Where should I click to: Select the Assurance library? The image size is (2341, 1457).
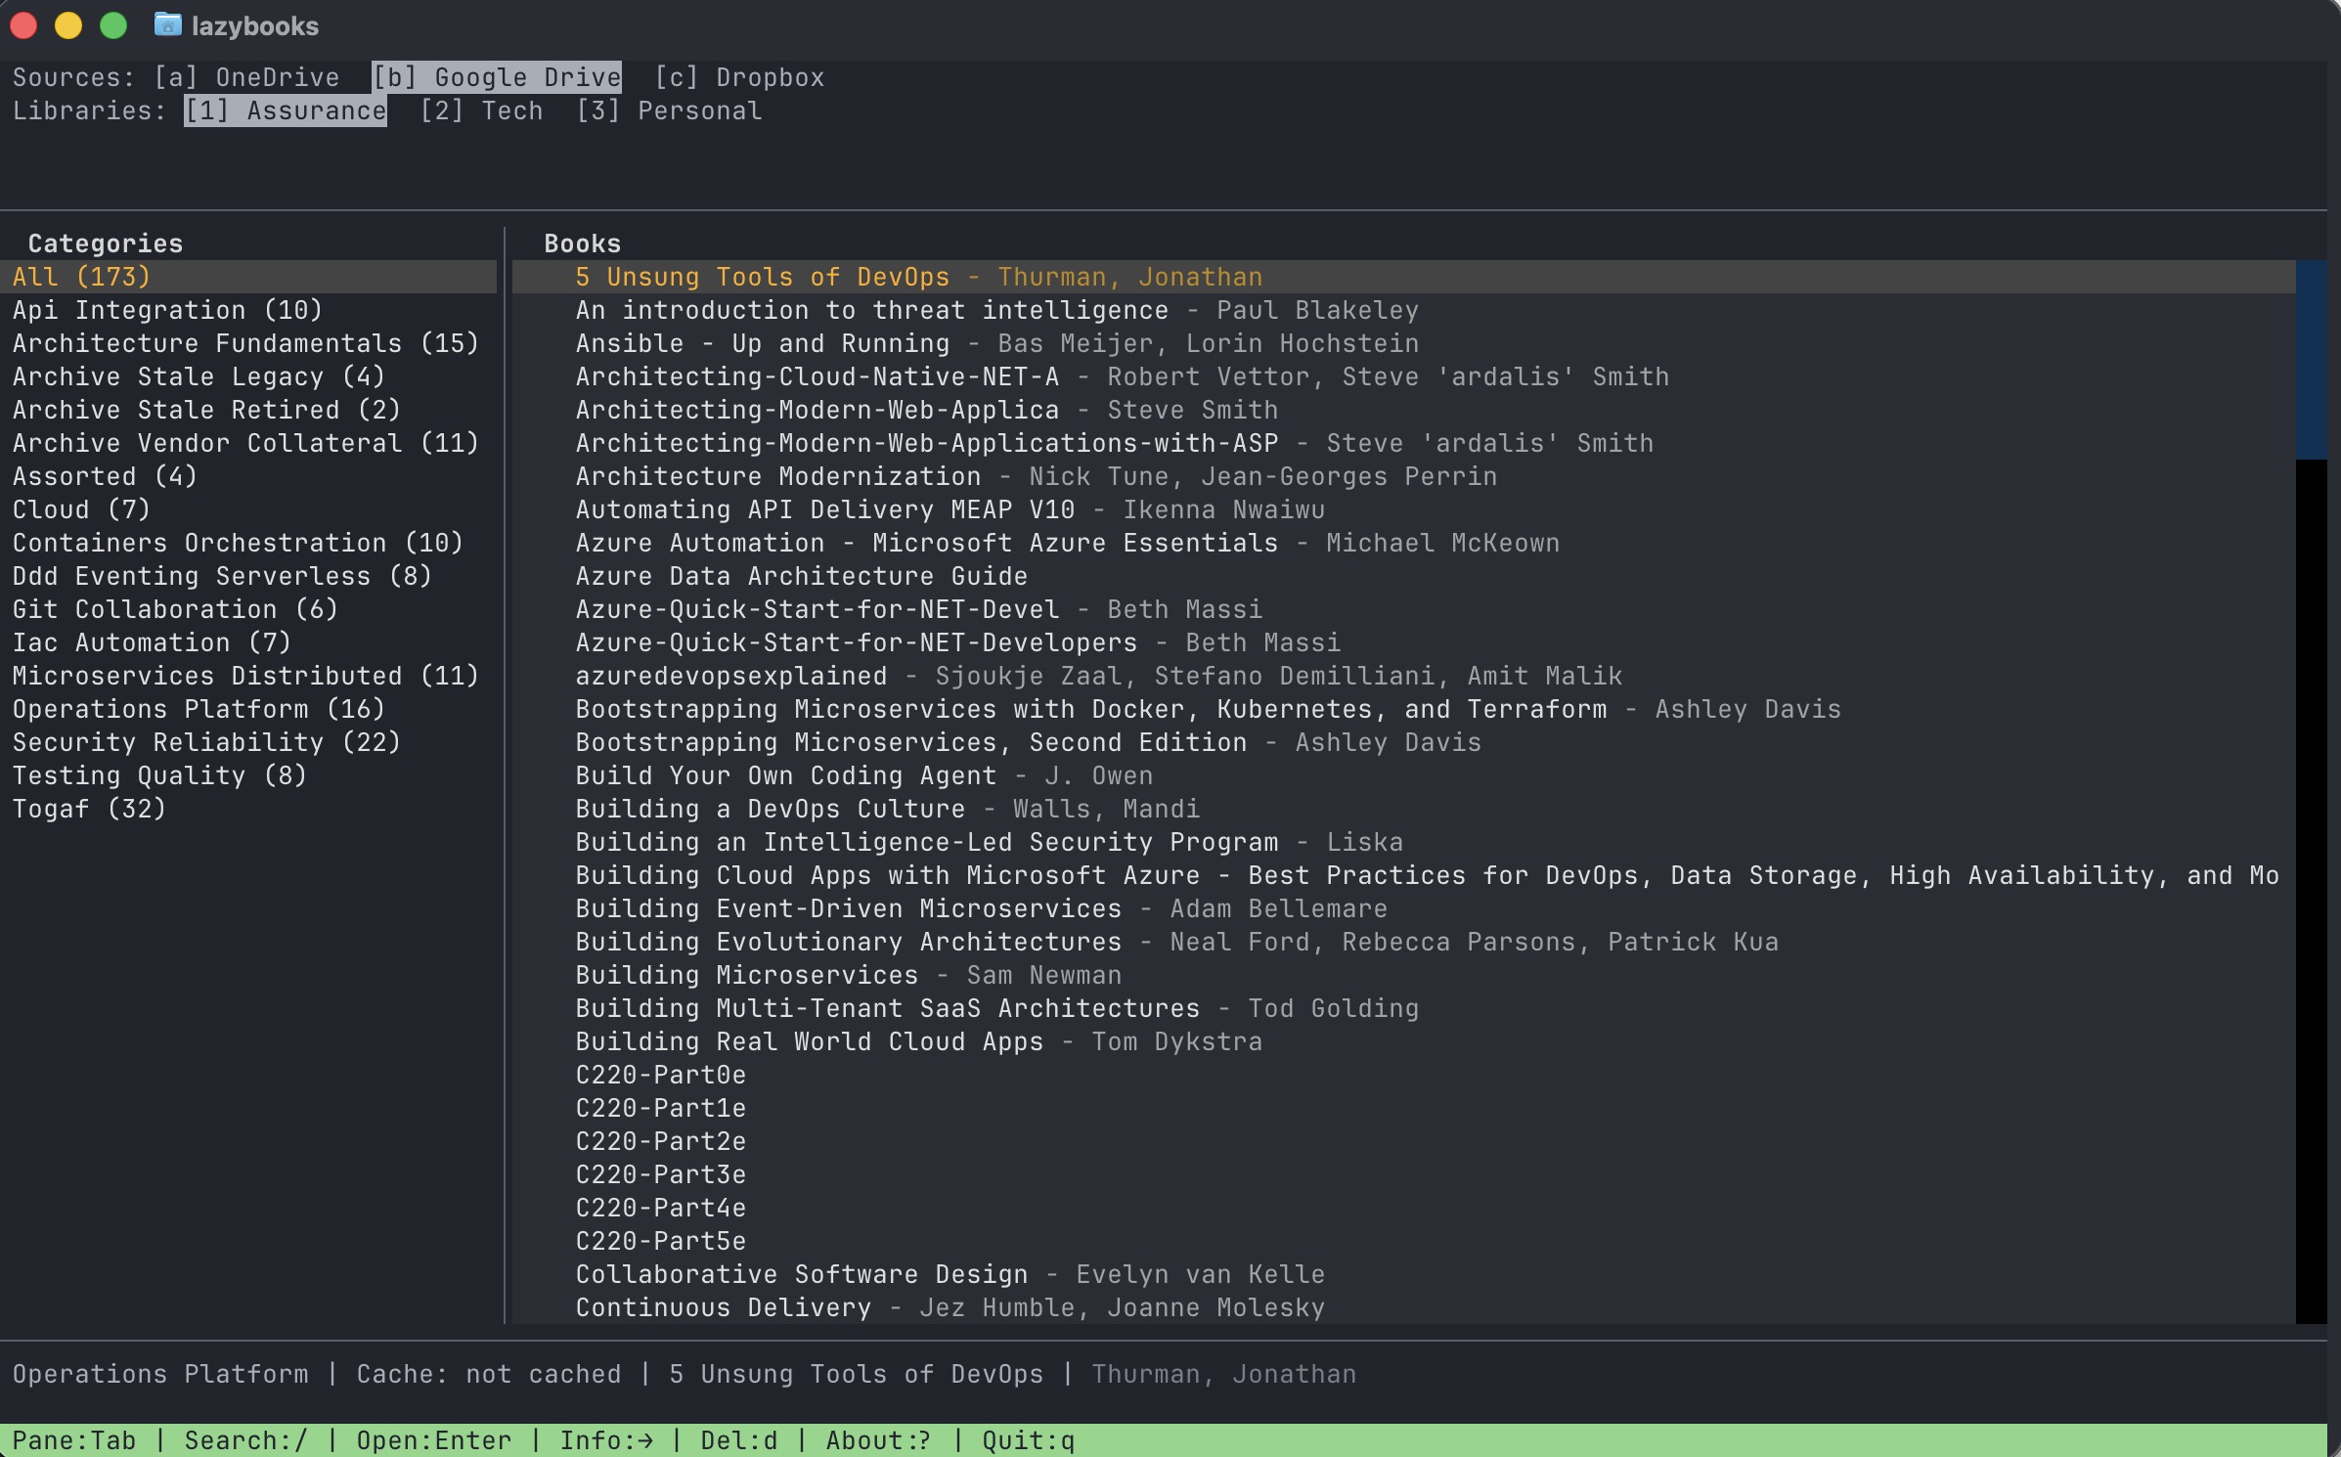coord(286,110)
